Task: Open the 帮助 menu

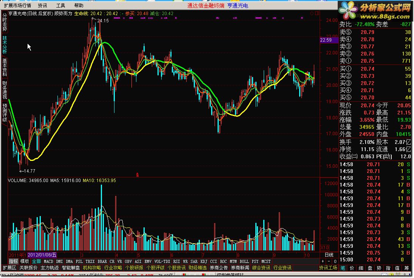Action: [79, 6]
